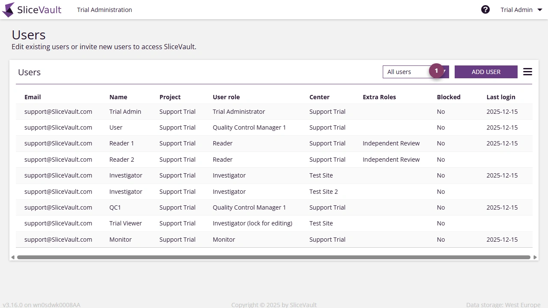This screenshot has width=548, height=308.
Task: Click the right scroll arrow below the table
Action: pyautogui.click(x=535, y=257)
